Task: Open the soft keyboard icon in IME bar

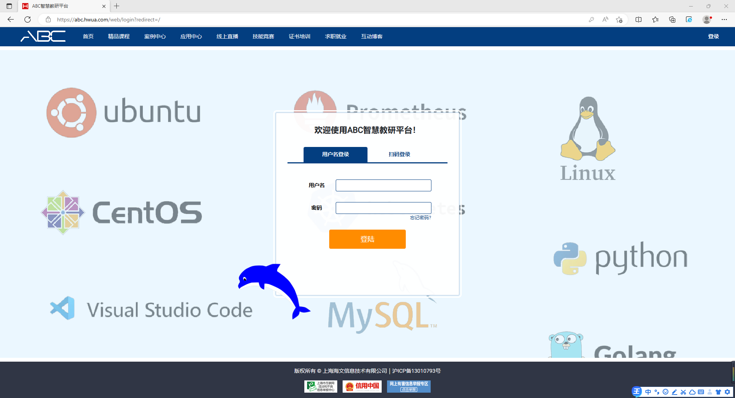Action: point(701,392)
